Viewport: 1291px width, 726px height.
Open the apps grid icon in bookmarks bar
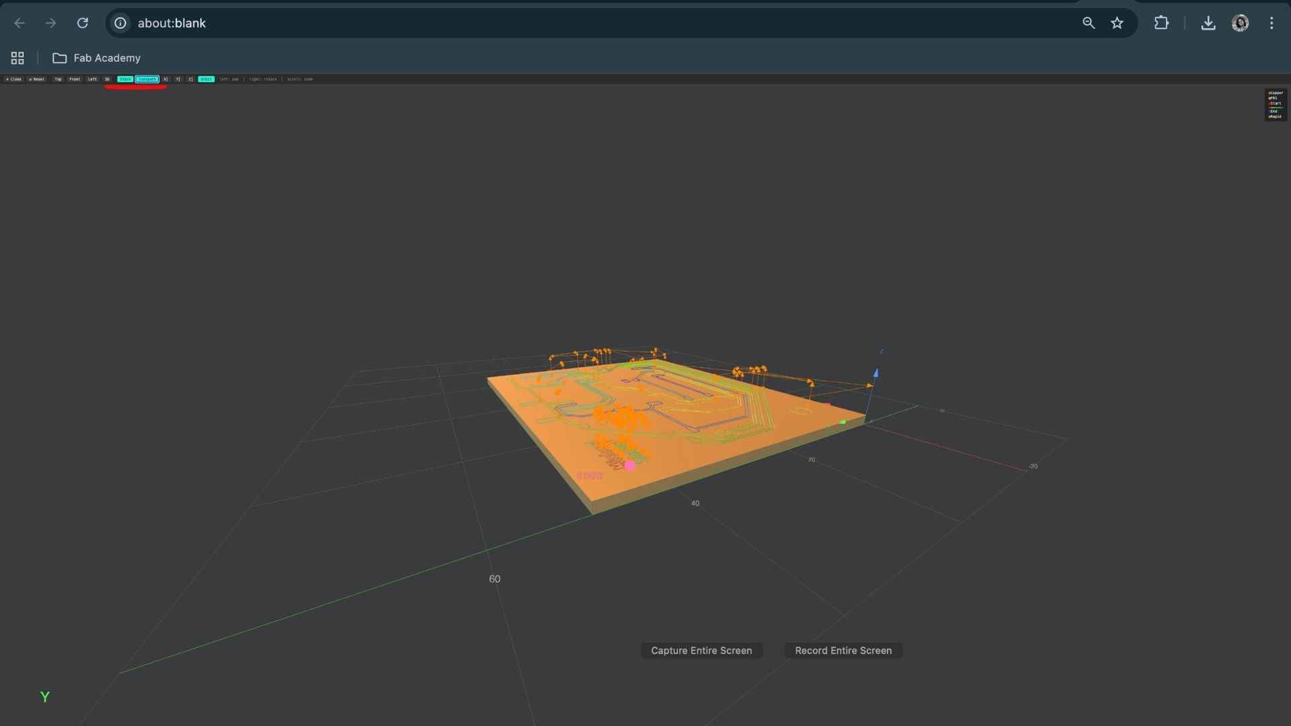(x=17, y=58)
